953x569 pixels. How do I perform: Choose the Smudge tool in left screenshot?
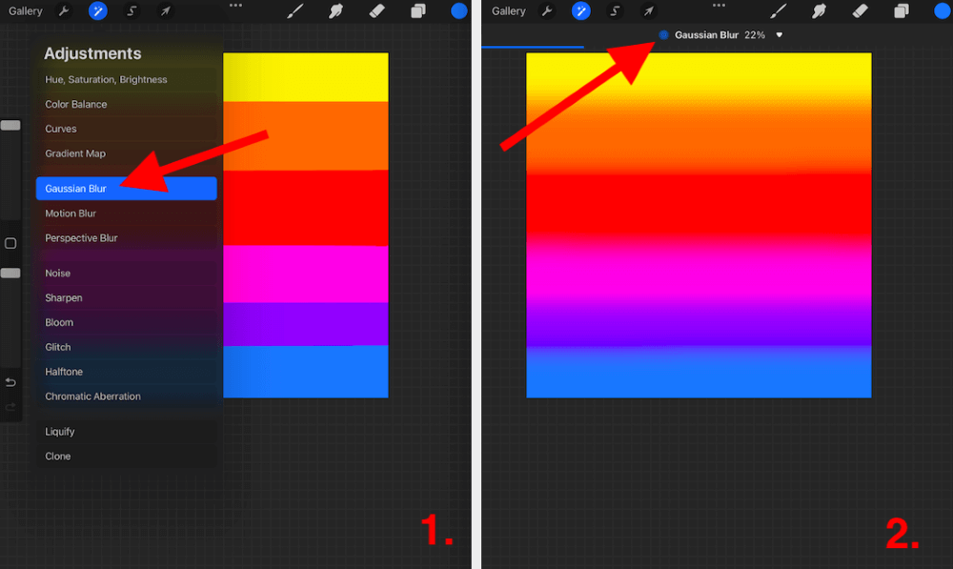tap(335, 10)
